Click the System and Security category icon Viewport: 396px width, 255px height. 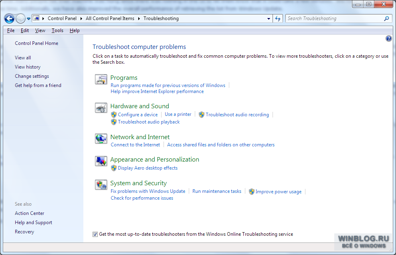101,185
